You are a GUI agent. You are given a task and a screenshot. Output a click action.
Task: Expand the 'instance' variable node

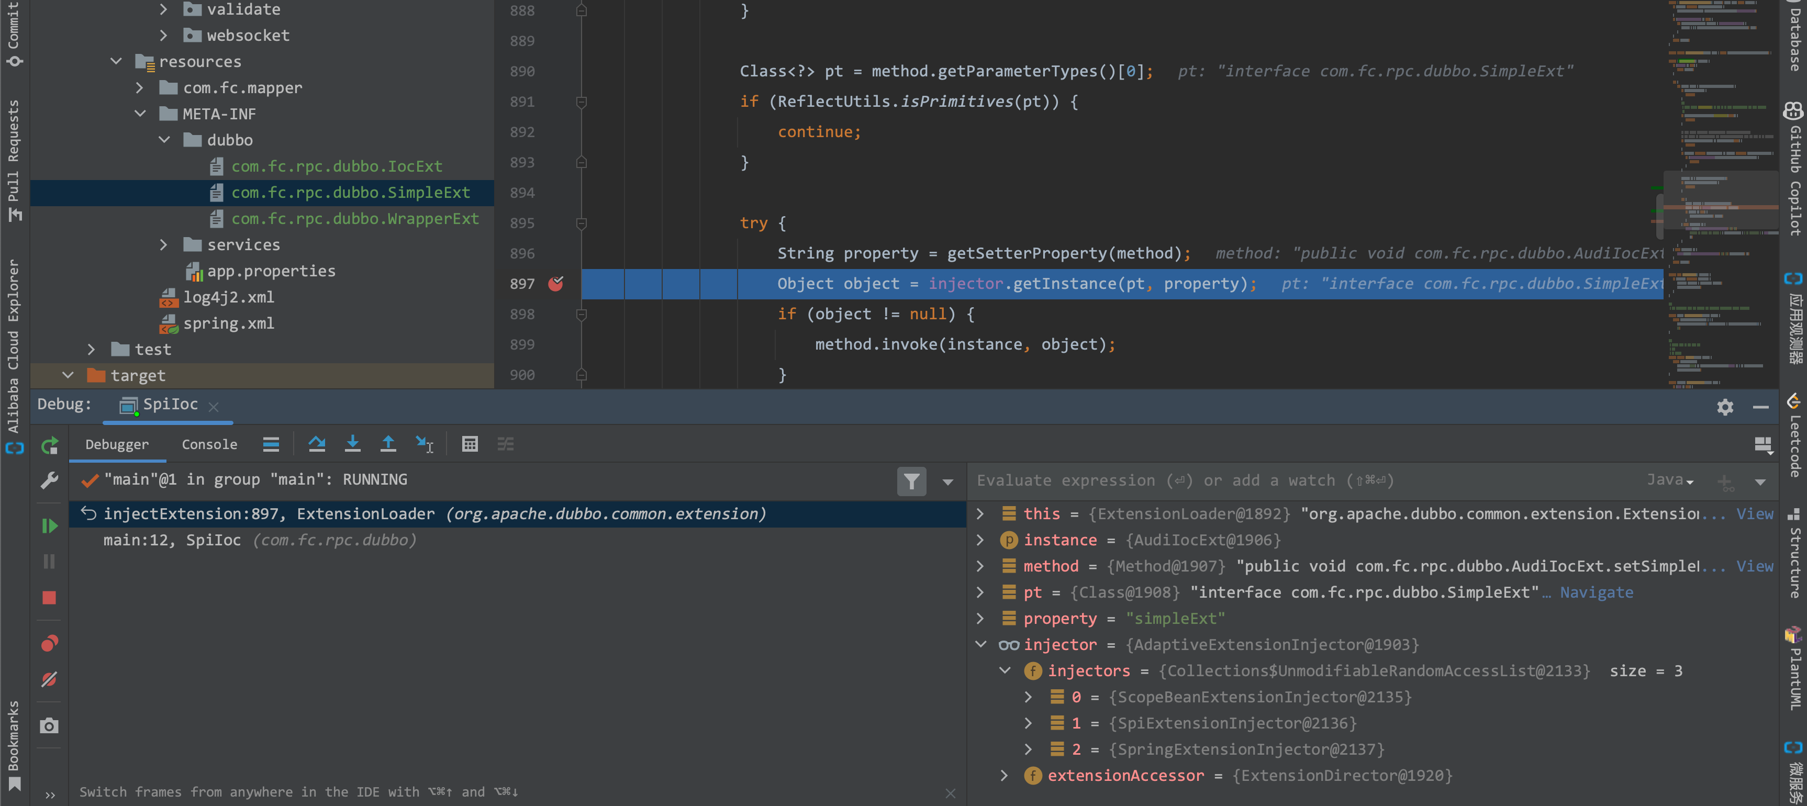[x=980, y=540]
